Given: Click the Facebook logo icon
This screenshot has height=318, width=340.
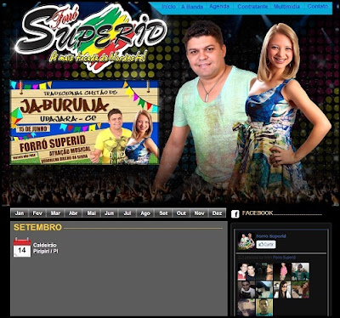Looking at the screenshot, I should click(x=235, y=214).
